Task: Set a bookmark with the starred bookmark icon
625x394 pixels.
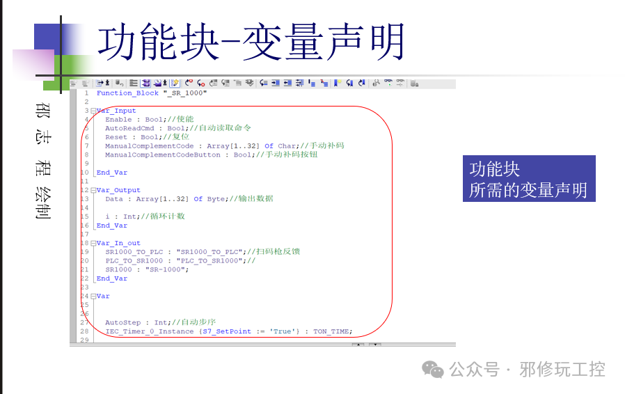Action: tap(338, 83)
